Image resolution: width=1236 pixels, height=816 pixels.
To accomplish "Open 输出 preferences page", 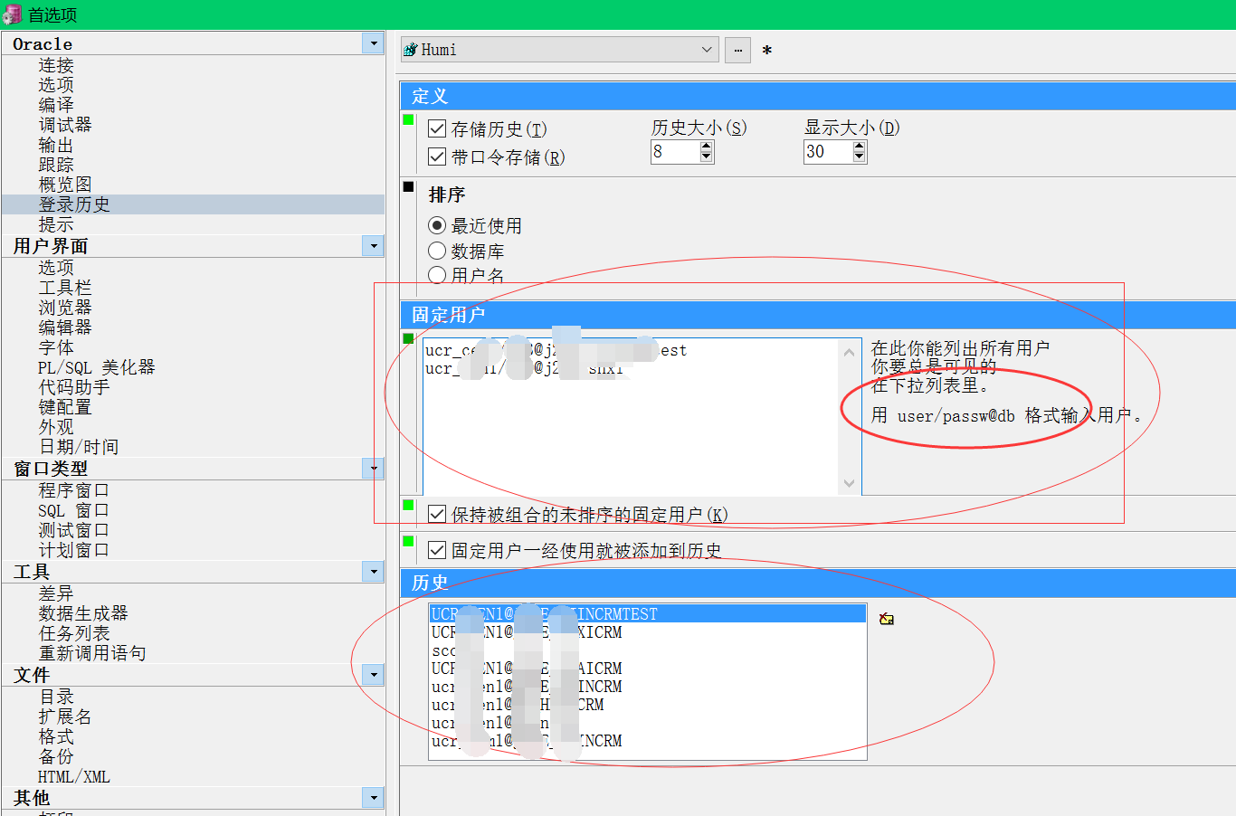I will click(56, 145).
